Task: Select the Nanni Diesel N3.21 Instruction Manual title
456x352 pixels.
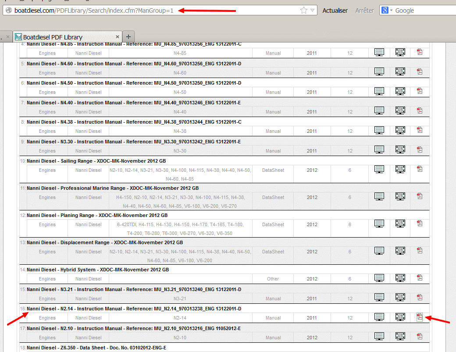Action: tap(134, 289)
